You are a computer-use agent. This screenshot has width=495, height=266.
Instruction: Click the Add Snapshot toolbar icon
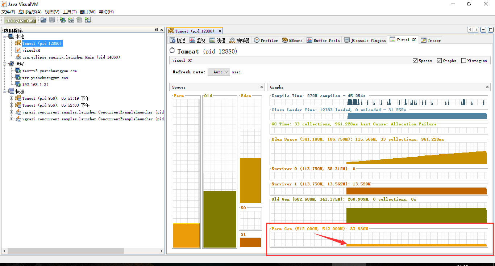tap(88, 20)
